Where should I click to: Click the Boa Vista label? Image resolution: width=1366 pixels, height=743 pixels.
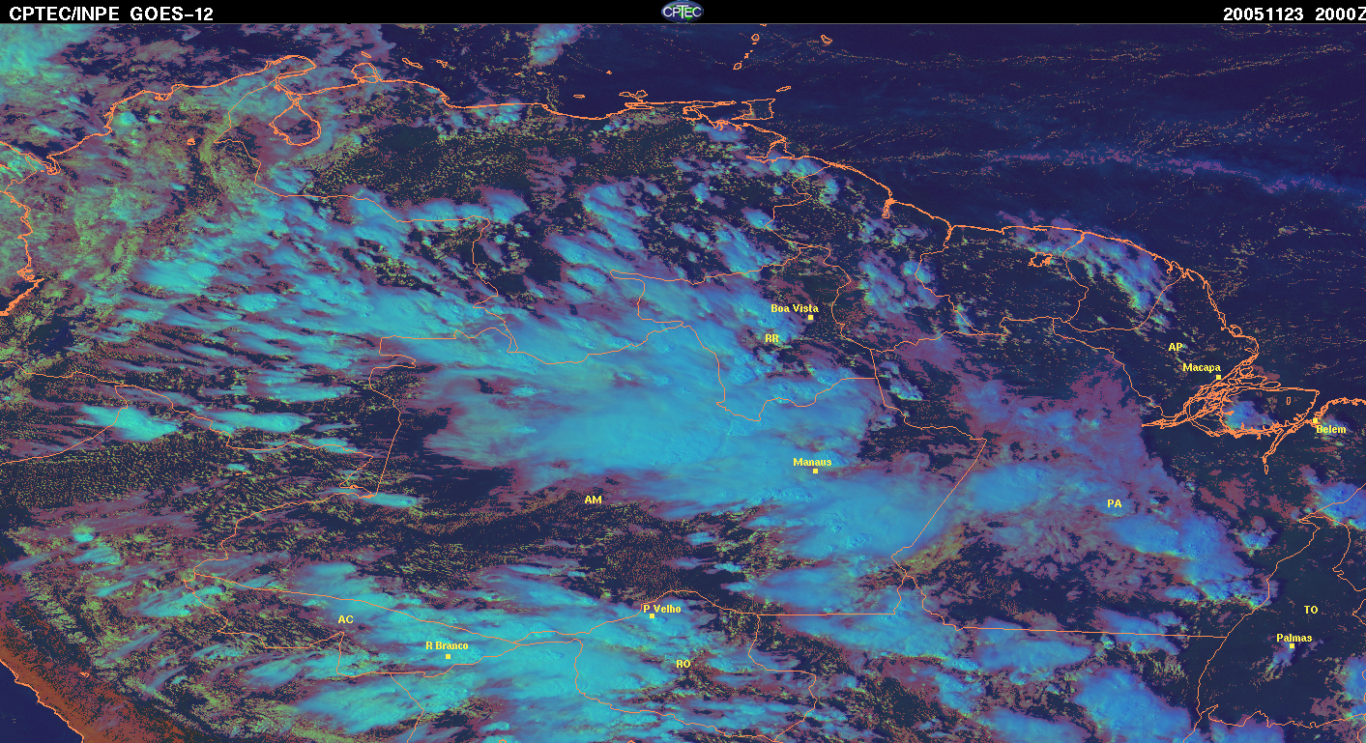[794, 308]
